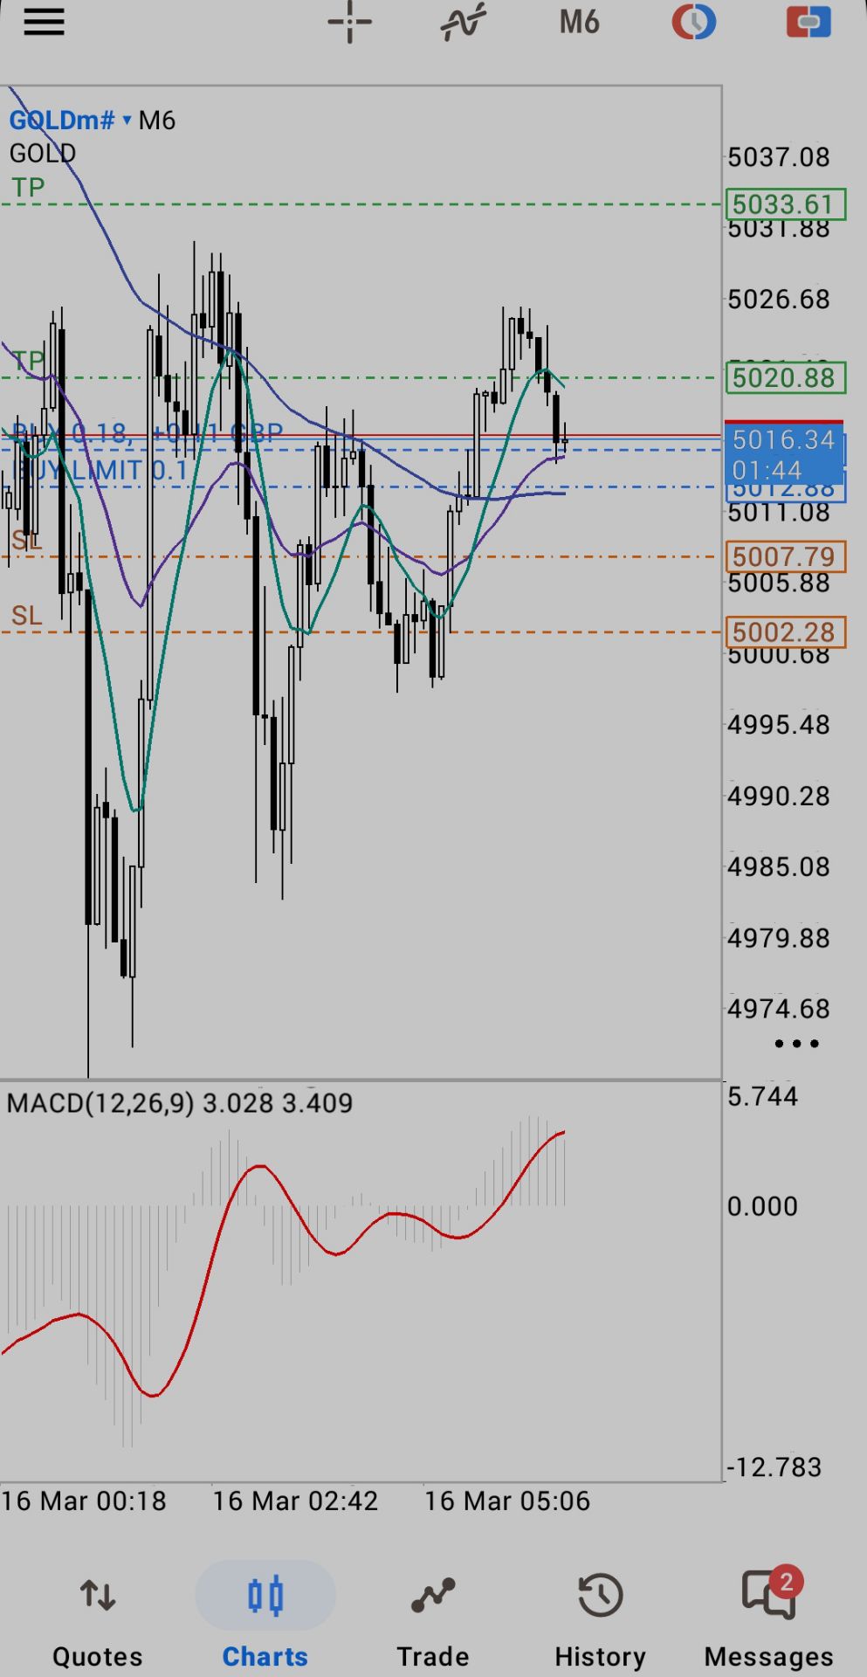
Task: Activate the crosshair tool
Action: [x=349, y=22]
